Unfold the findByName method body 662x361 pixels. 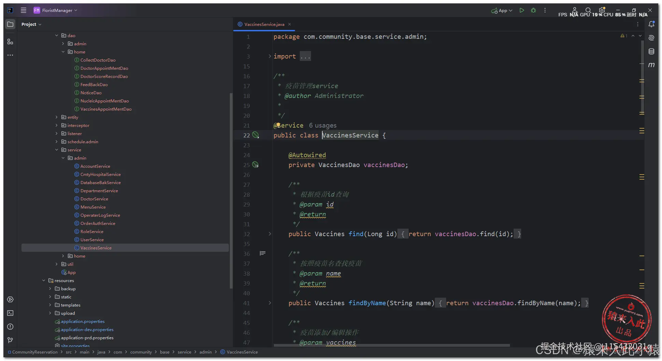pyautogui.click(x=270, y=303)
